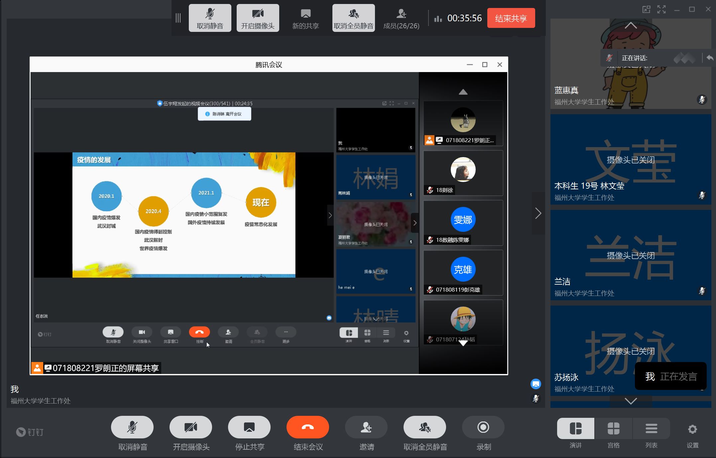Collapse side panel with right chevron
This screenshot has width=716, height=458.
click(538, 213)
